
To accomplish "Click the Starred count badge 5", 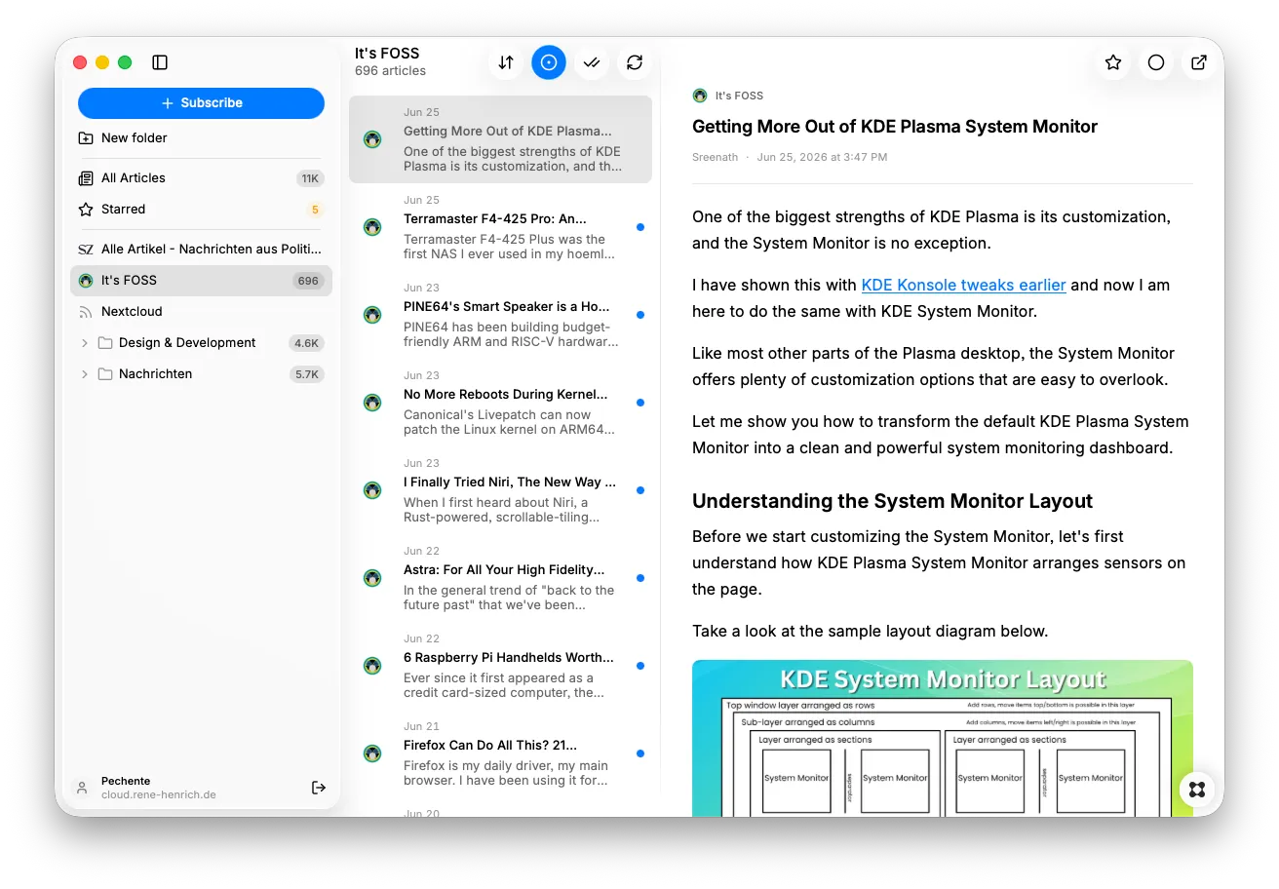I will tap(314, 210).
